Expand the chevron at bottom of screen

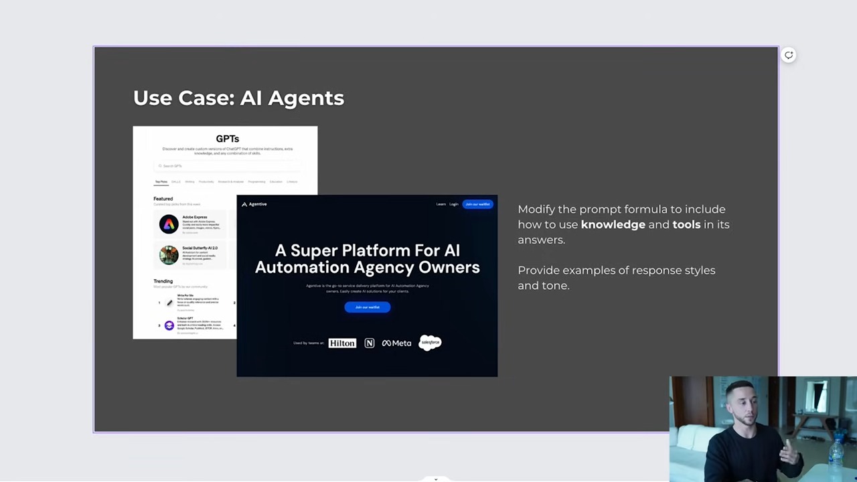(x=436, y=479)
